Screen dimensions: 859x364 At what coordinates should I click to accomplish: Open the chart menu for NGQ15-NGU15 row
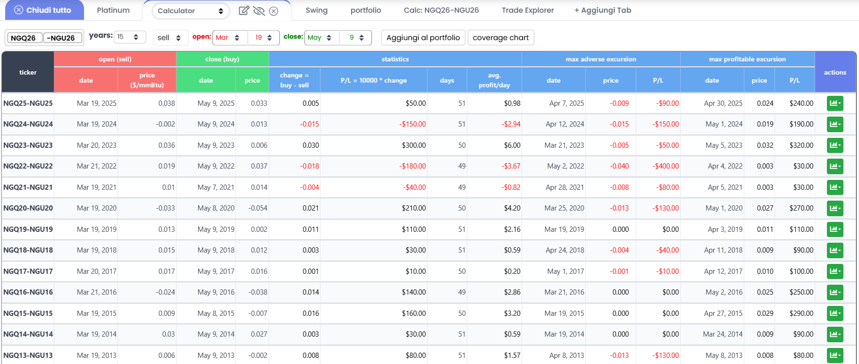(835, 313)
